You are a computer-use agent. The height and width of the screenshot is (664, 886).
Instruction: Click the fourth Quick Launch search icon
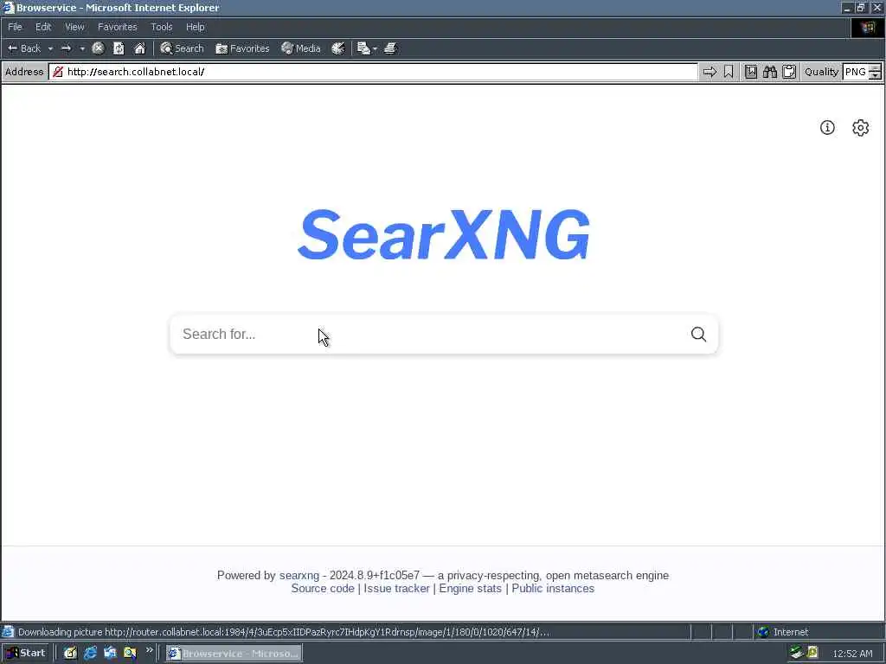[130, 654]
